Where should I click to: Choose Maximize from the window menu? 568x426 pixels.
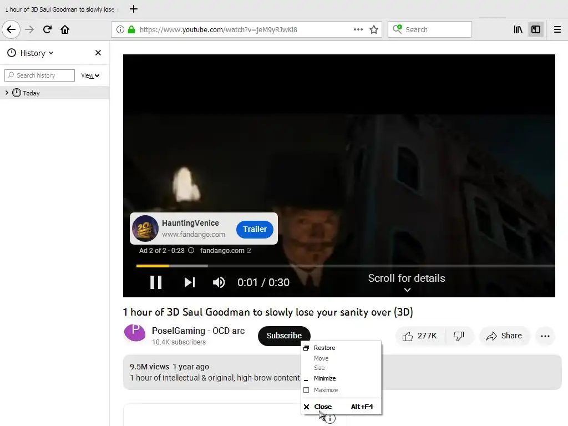341,390
